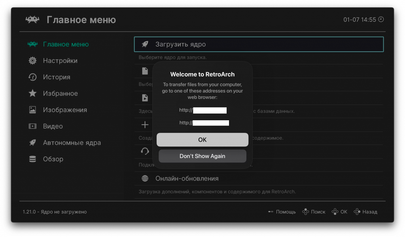Open the Изображения sidebar item
Viewport: 405px width, 237px height.
point(65,110)
